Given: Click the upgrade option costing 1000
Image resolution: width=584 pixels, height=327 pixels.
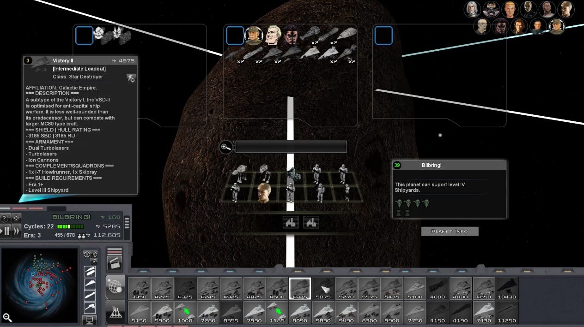Looking at the screenshot, I should click(x=185, y=313).
